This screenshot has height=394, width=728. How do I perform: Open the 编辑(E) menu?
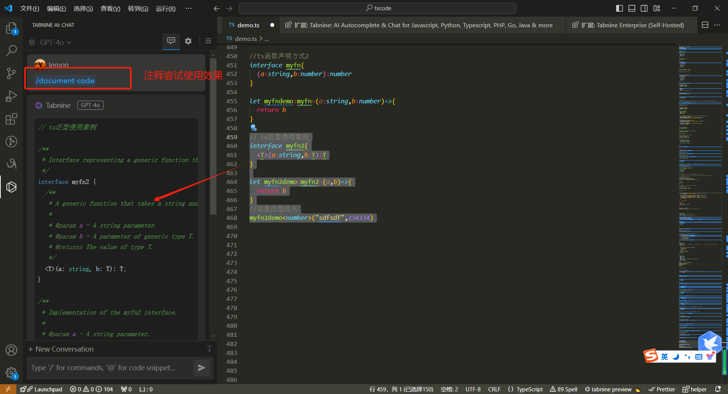click(x=56, y=8)
